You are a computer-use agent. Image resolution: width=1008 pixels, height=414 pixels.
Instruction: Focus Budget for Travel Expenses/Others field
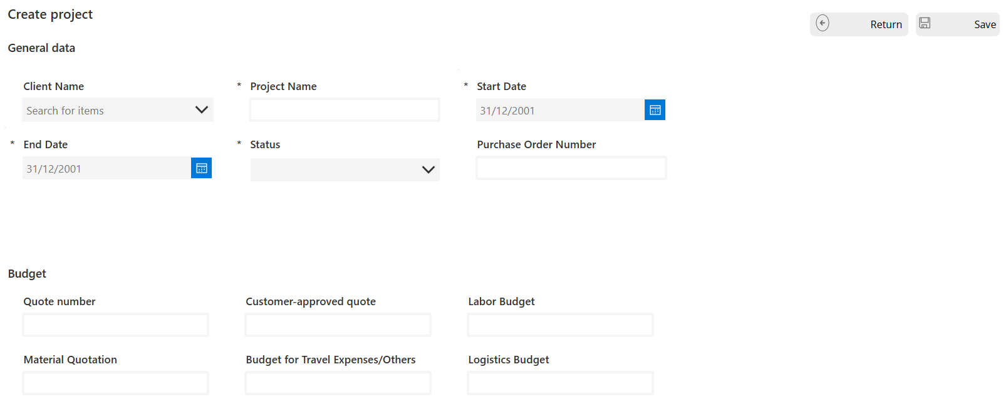pos(338,383)
